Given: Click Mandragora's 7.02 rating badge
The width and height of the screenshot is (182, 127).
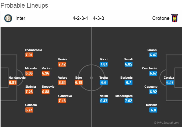Looking at the screenshot, I should click(x=128, y=101).
